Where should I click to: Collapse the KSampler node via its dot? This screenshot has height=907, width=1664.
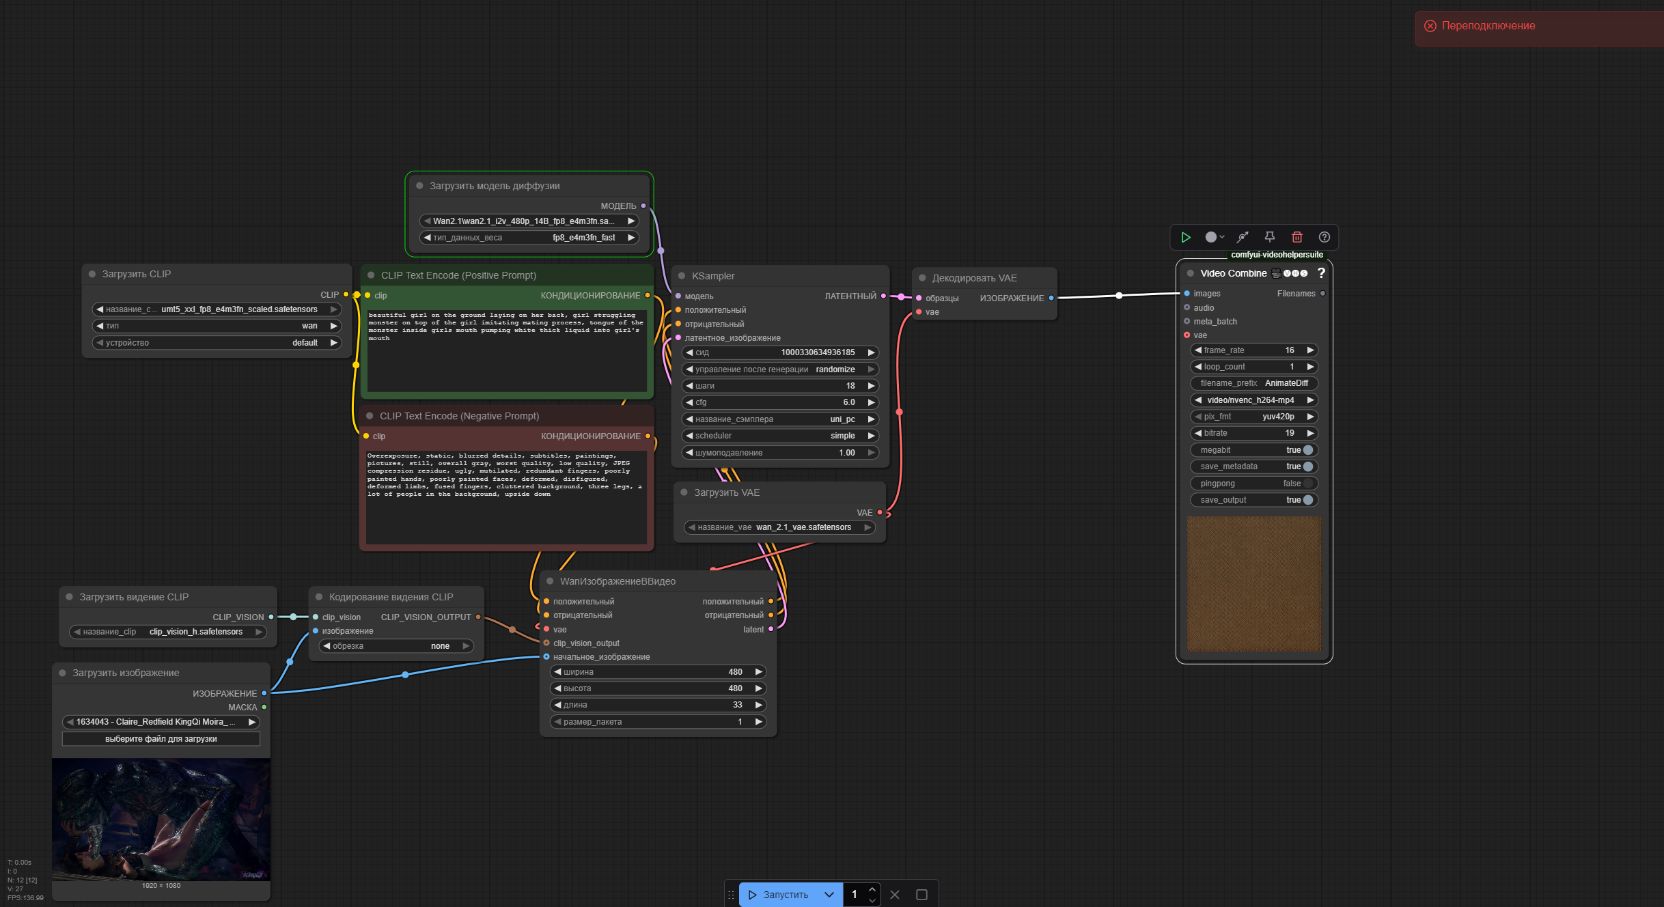click(681, 276)
